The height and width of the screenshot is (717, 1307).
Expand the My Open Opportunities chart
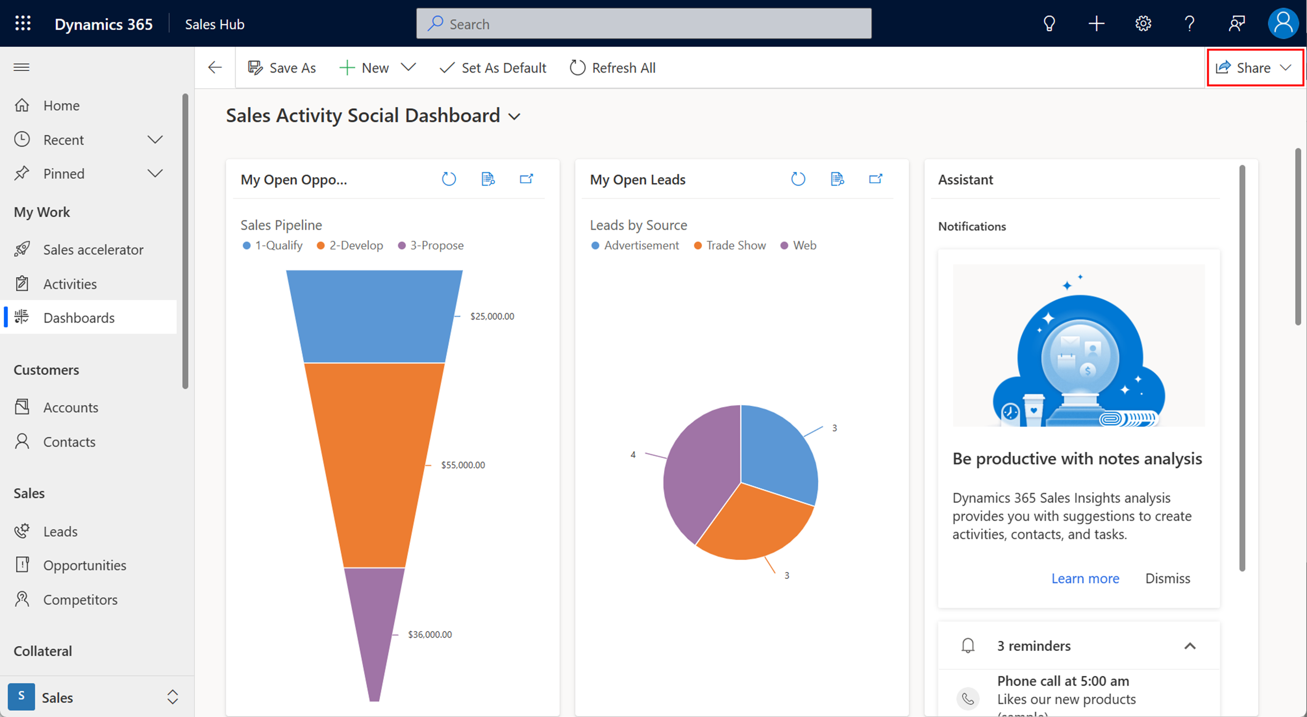coord(526,179)
